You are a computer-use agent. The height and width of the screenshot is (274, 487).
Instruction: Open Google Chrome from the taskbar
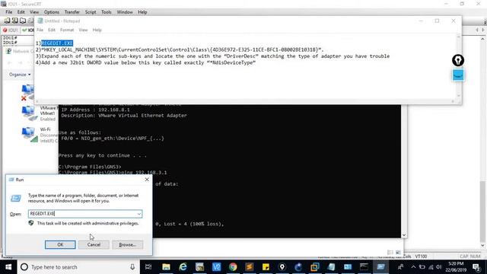(x=233, y=267)
